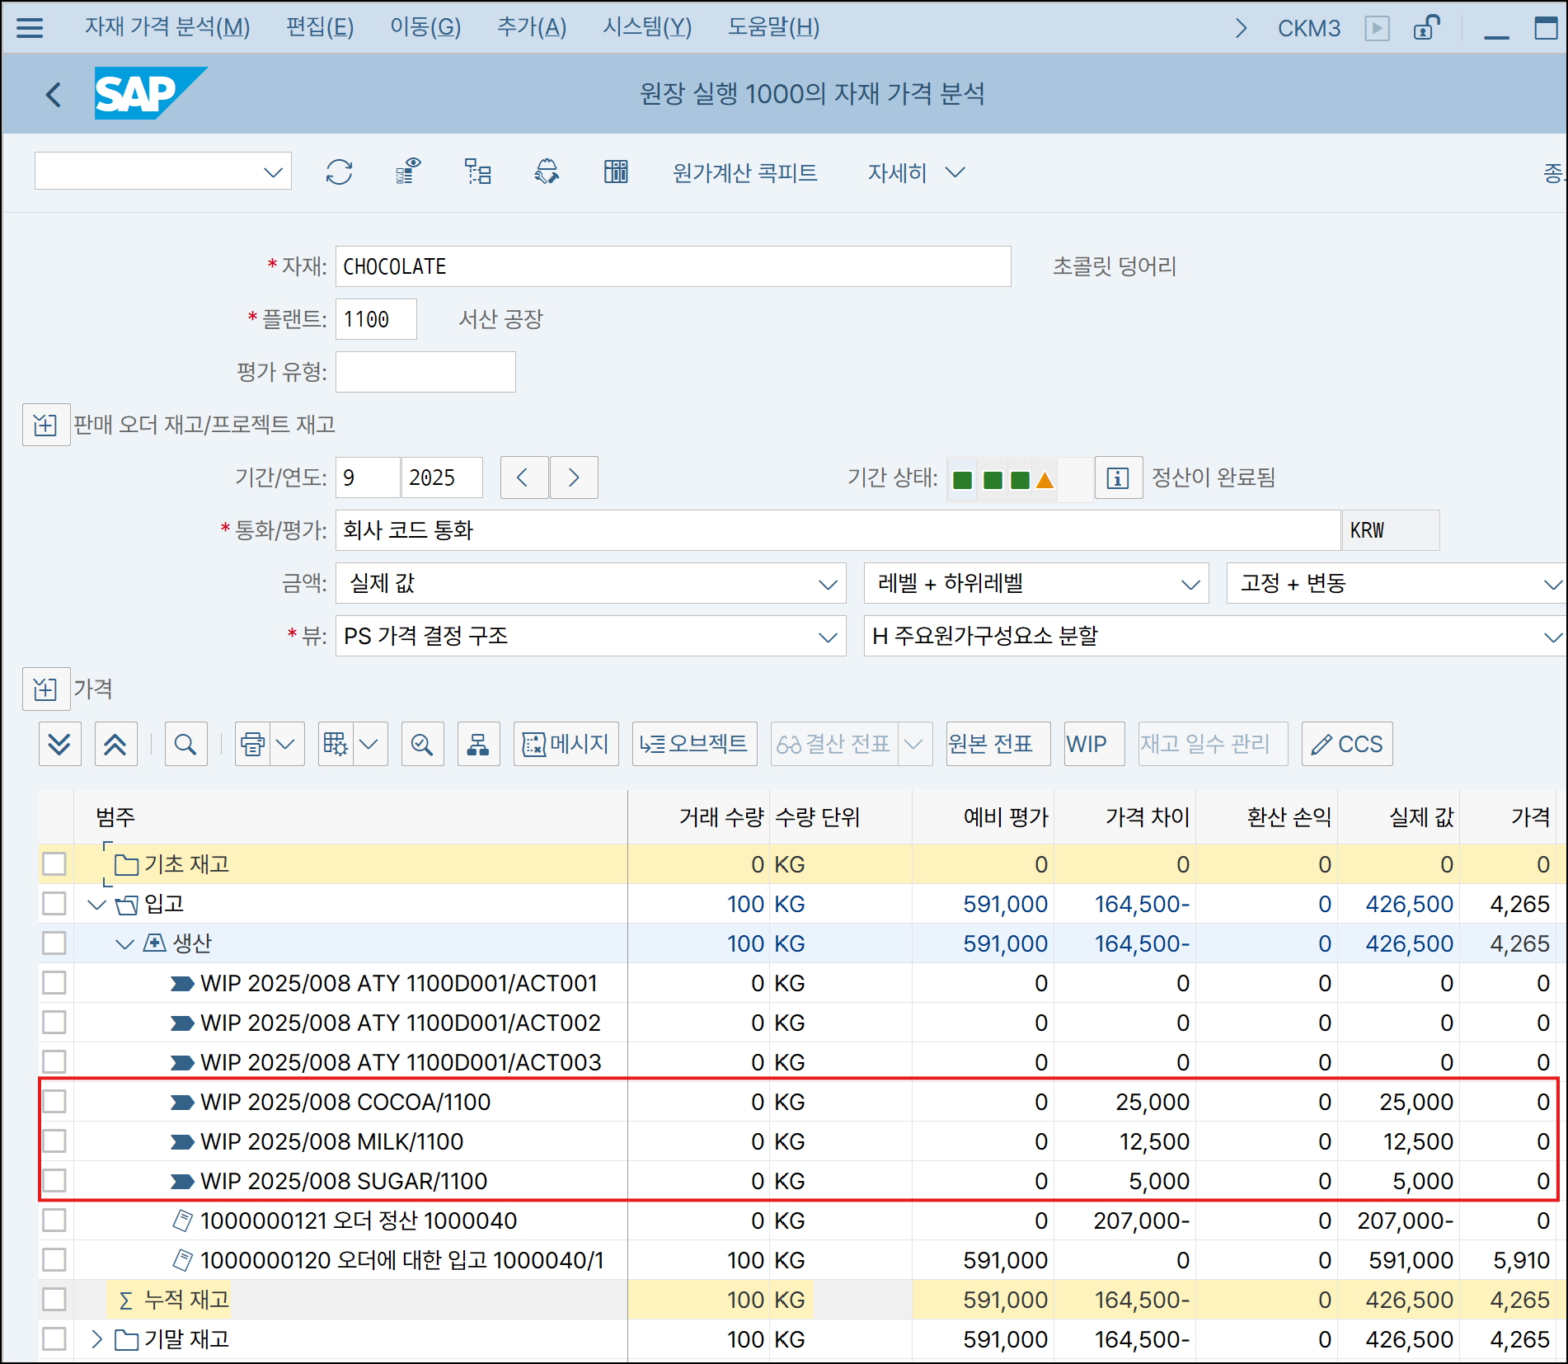Open the empty variant dropdown in toolbar
Image resolution: width=1568 pixels, height=1364 pixels.
[163, 172]
